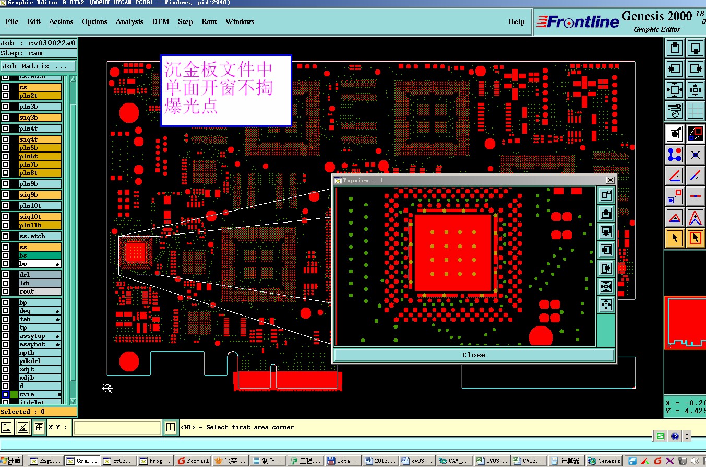Click the pan left icon in right toolbar

[675, 68]
